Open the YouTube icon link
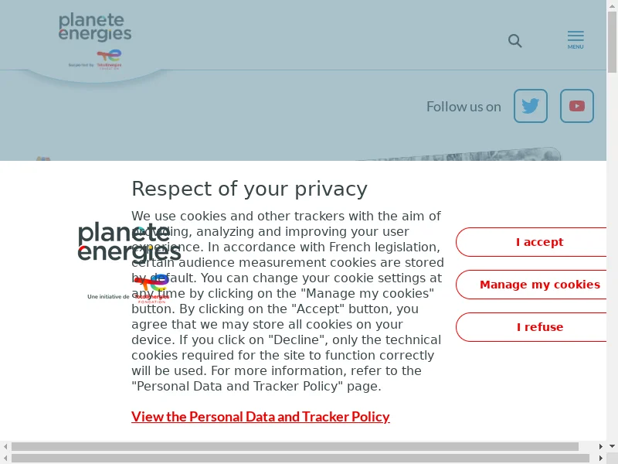This screenshot has width=618, height=464. coord(576,106)
